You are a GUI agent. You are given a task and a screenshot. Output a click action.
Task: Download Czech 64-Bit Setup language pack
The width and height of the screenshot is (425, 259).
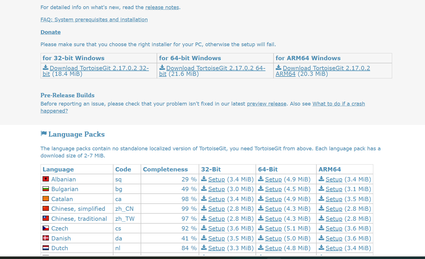[273, 228]
